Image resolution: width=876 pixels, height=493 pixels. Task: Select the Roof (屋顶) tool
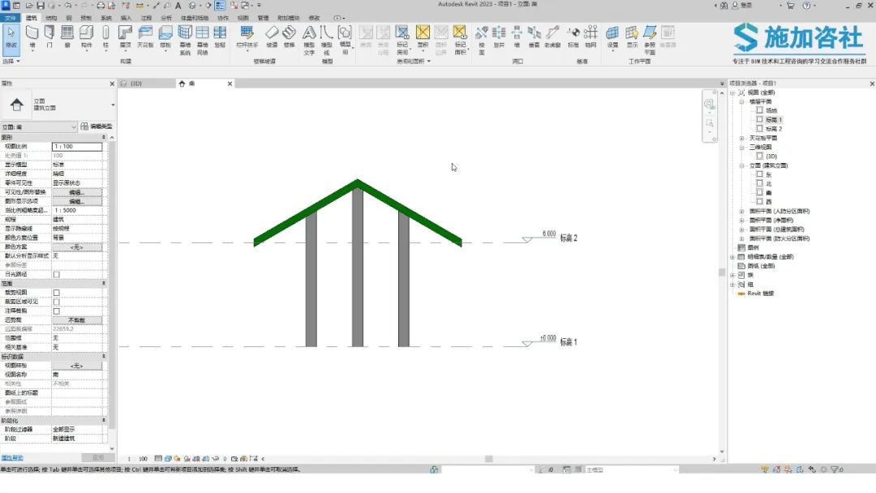pos(125,36)
